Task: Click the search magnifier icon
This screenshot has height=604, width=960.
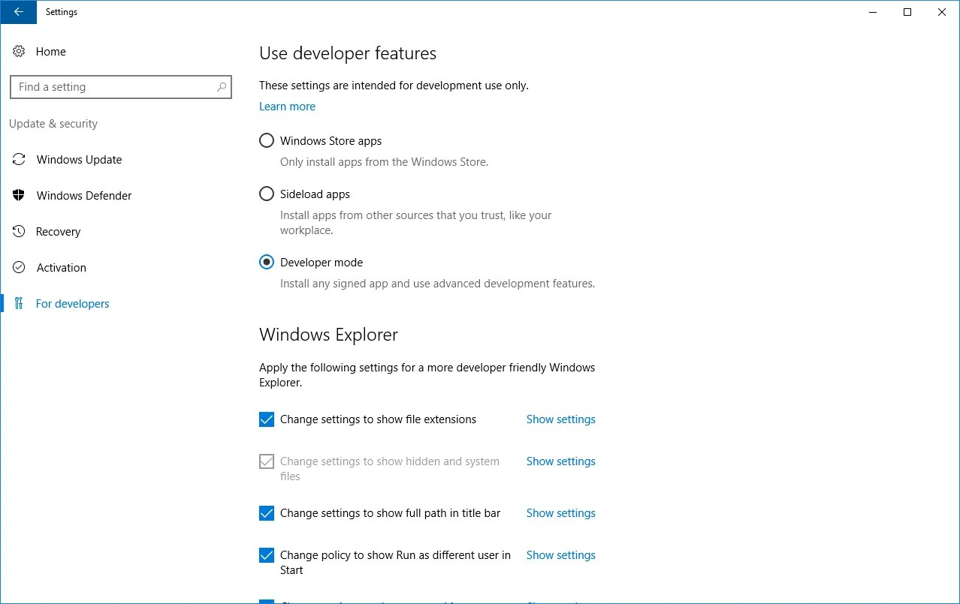Action: 222,87
